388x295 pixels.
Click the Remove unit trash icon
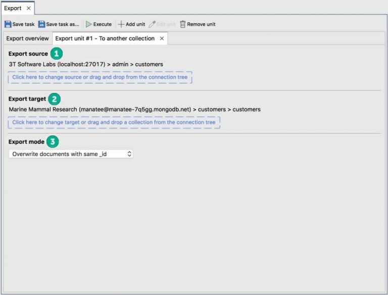[182, 24]
